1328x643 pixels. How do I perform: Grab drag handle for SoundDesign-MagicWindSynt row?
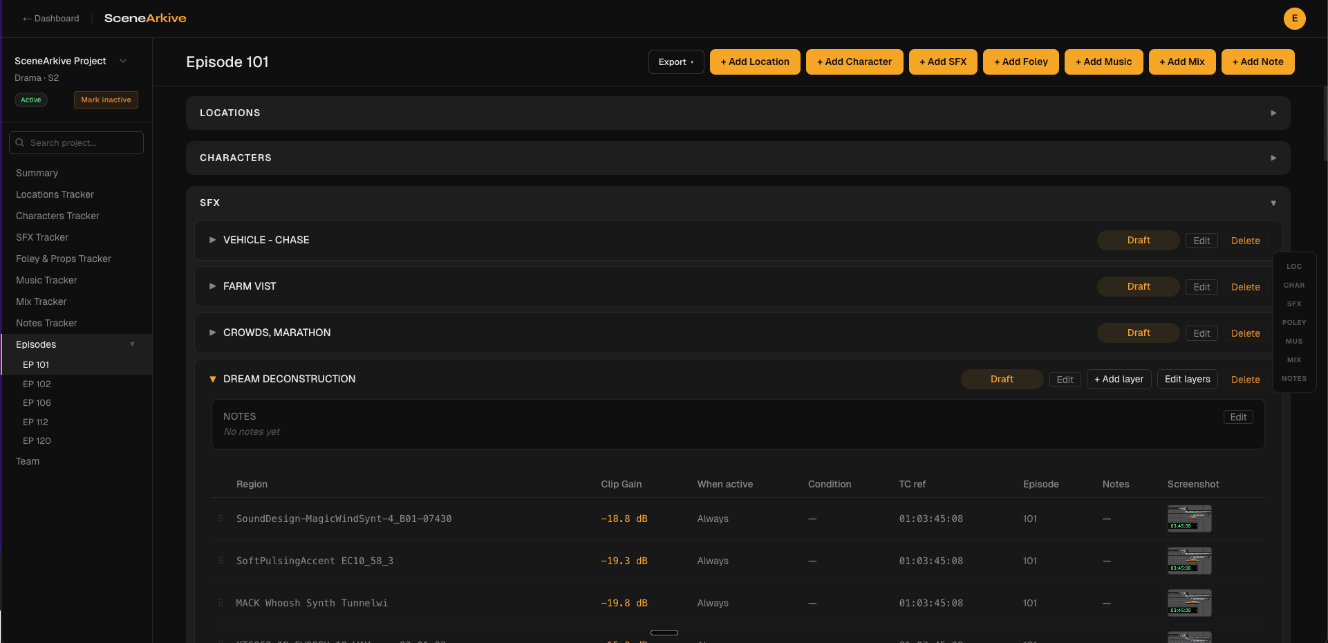tap(221, 519)
